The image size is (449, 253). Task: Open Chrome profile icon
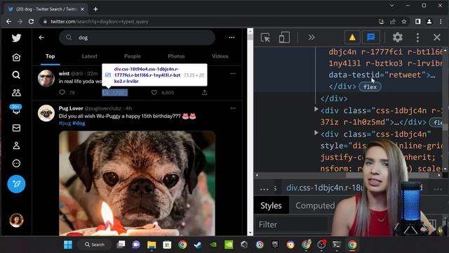coord(429,22)
